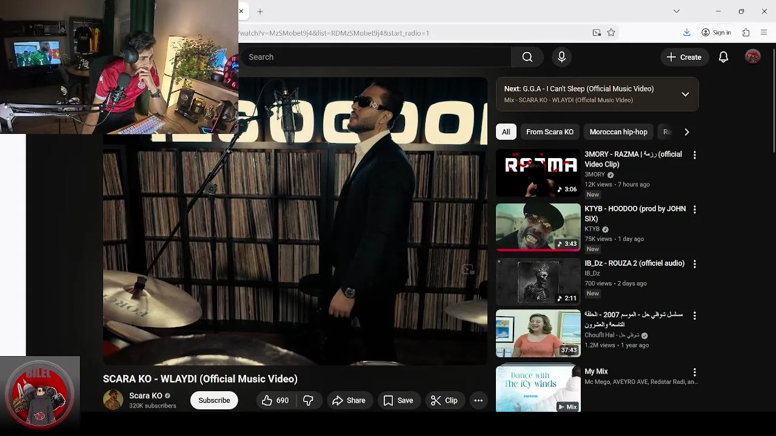This screenshot has width=776, height=436.
Task: Open more actions ellipsis below video
Action: click(478, 400)
